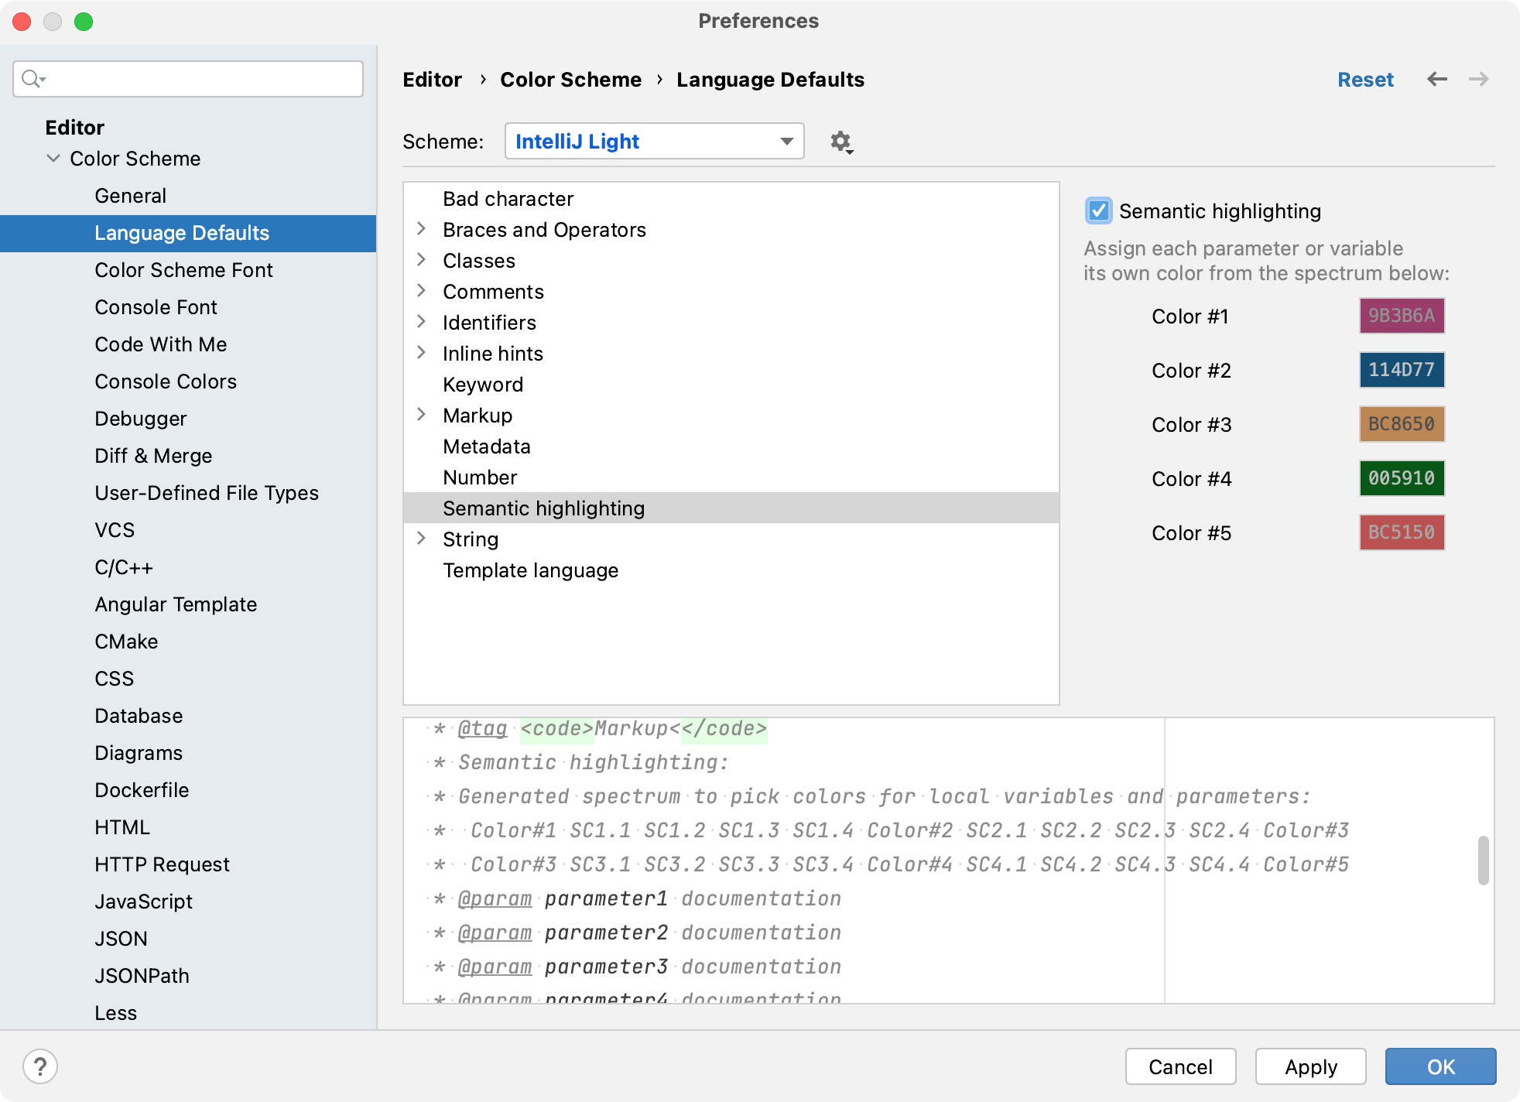Click the Reset link
Image resolution: width=1520 pixels, height=1102 pixels.
[1365, 79]
